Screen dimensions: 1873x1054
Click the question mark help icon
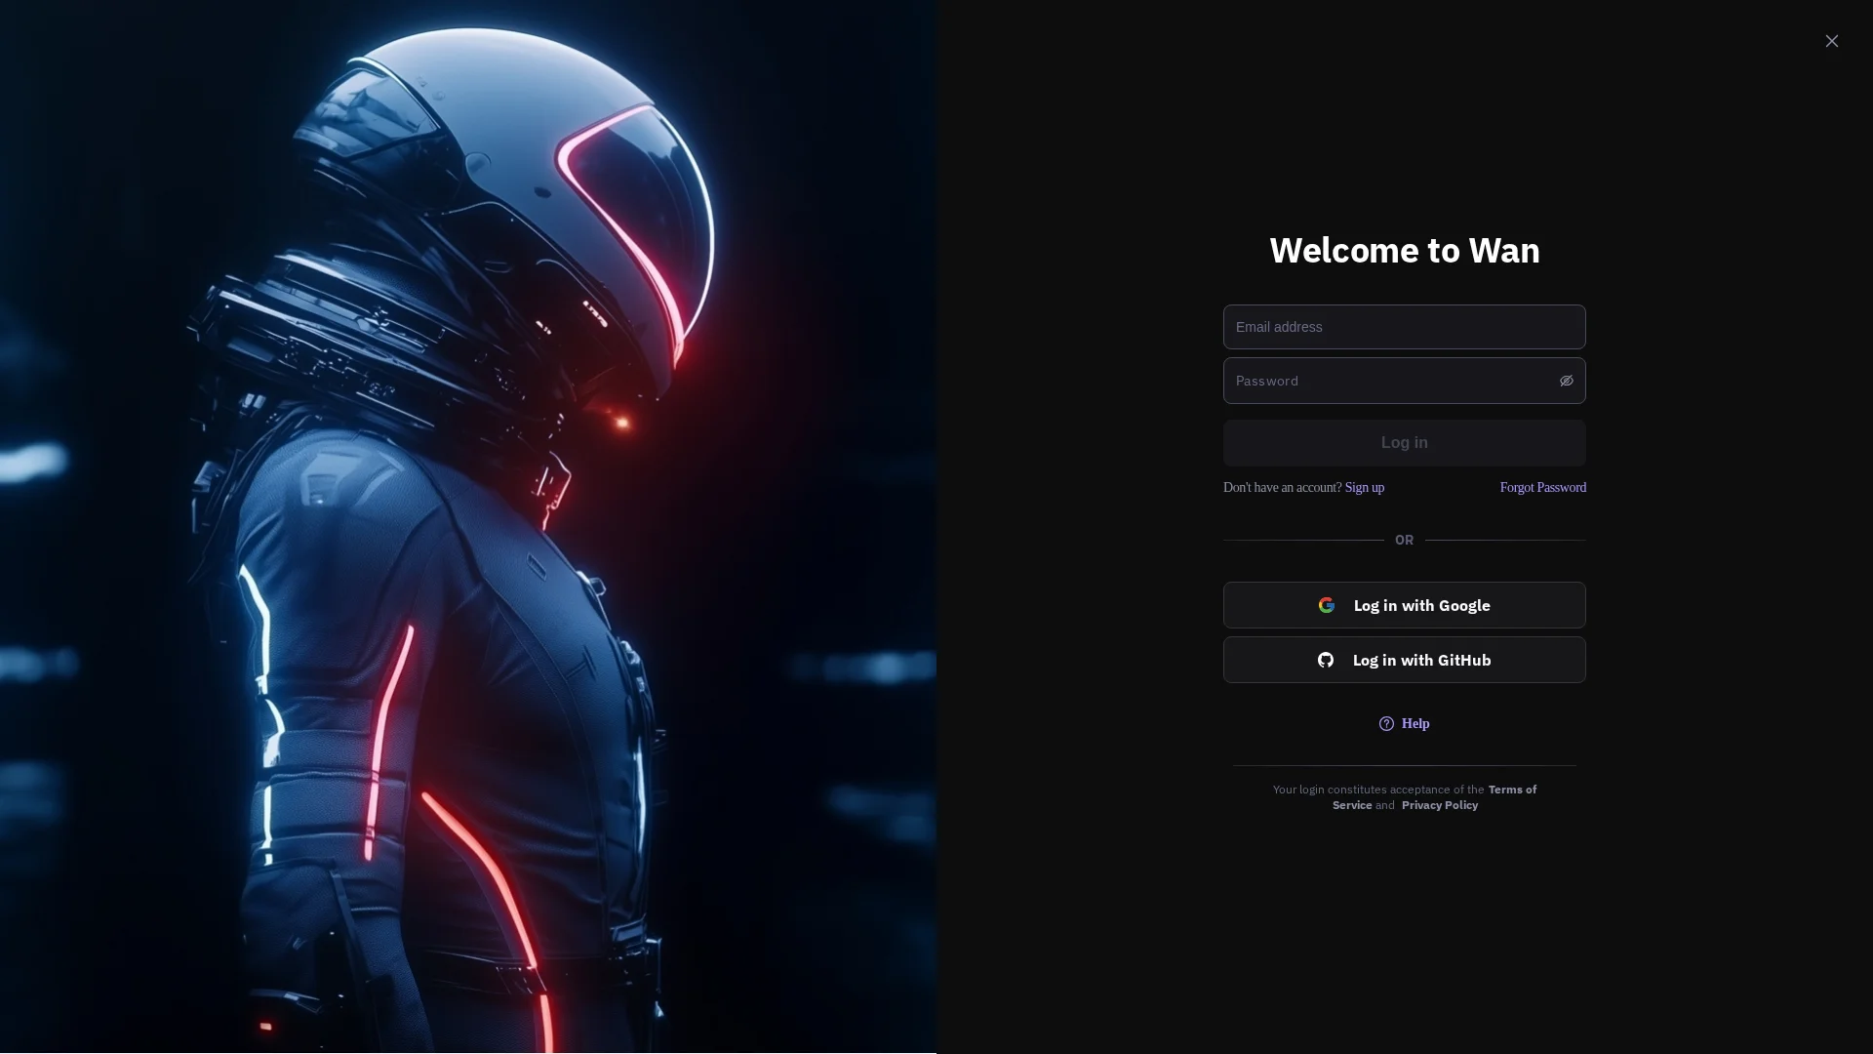point(1386,723)
